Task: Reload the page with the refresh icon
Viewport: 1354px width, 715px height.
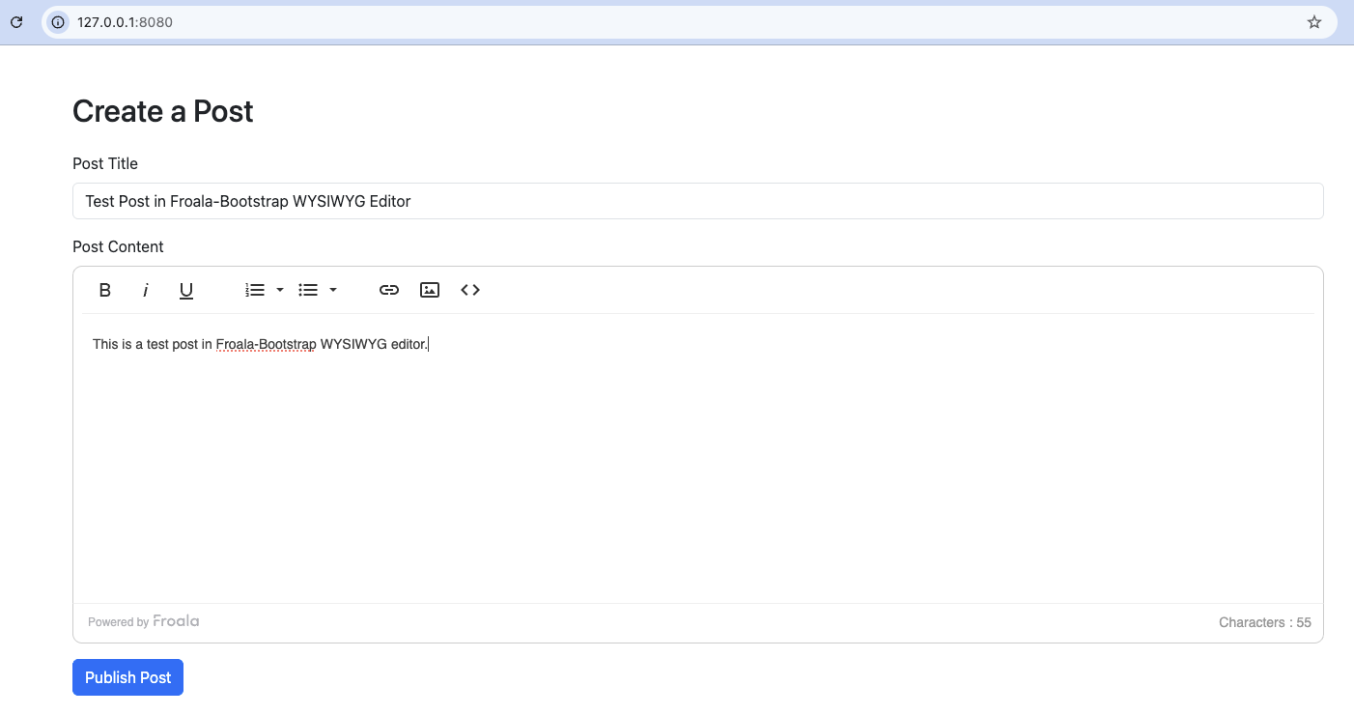Action: (x=15, y=20)
